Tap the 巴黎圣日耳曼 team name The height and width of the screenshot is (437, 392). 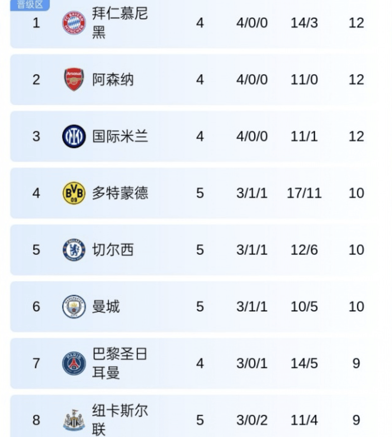tap(120, 363)
